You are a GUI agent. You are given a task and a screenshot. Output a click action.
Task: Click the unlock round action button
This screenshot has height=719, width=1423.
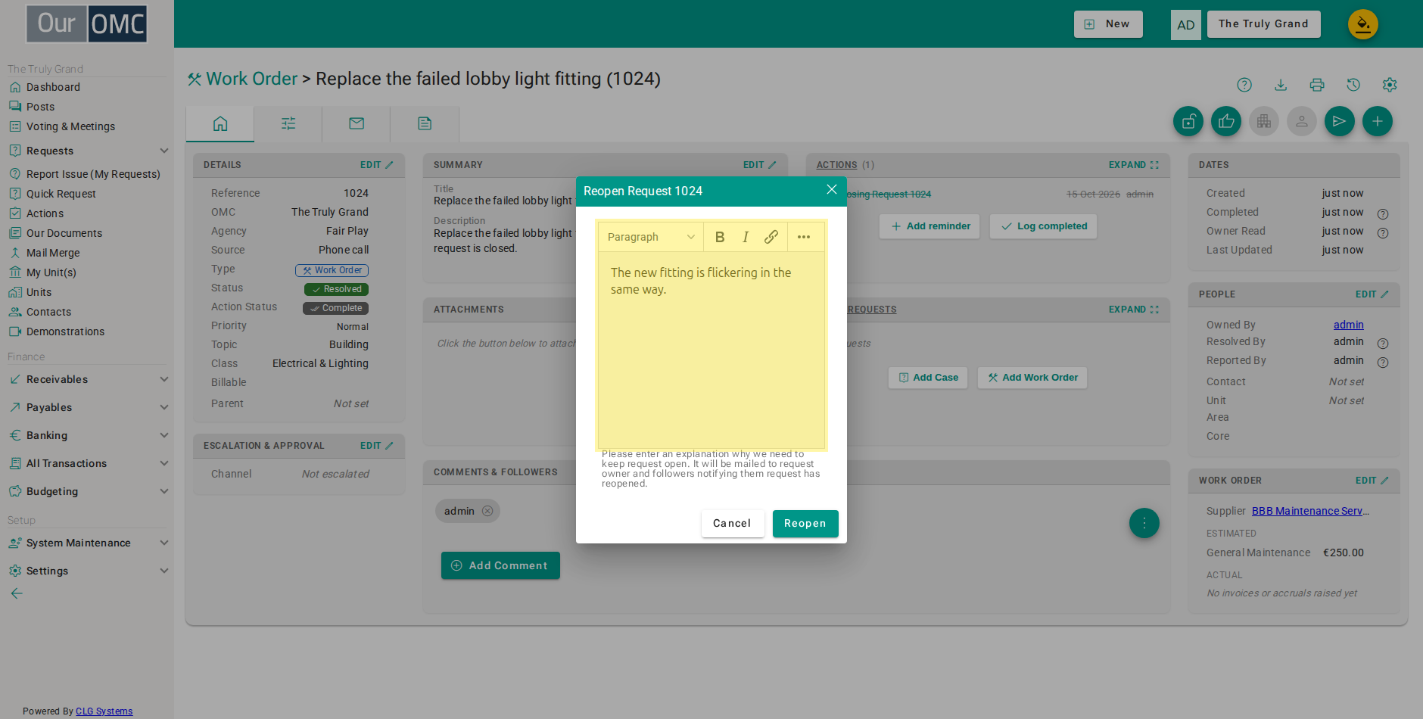[x=1188, y=121]
